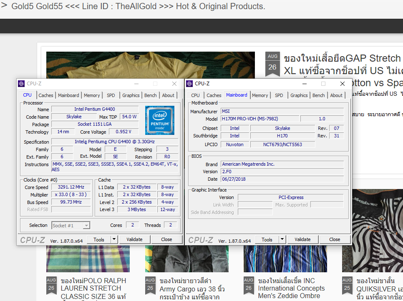Select Mainboard tab in right CPU-Z window
Viewport: 403px width, 301px height.
point(237,95)
